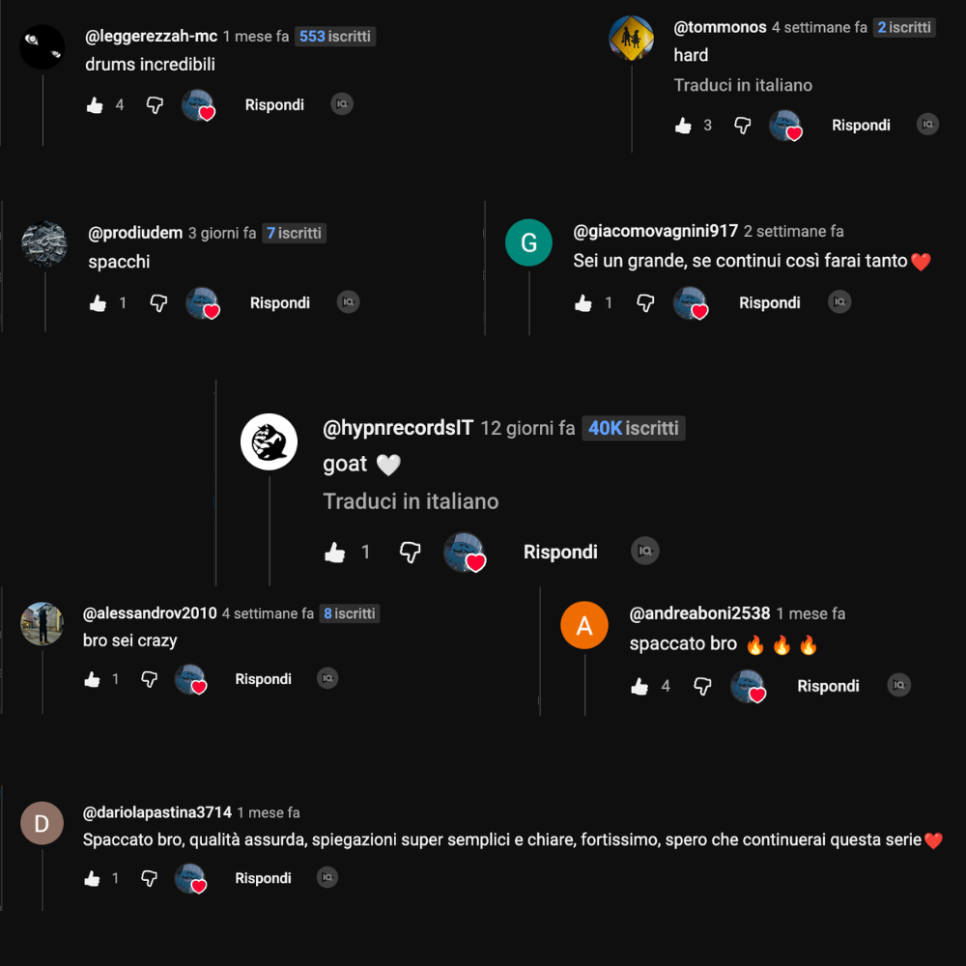Toggle creator heart on @dariolapastina3714 comment

point(190,878)
